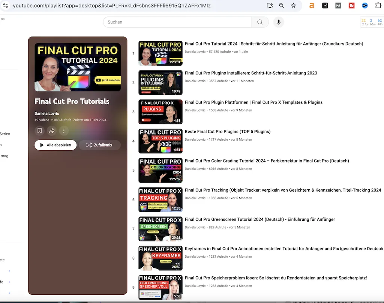Click the grey M extension icon
384x303 pixels.
point(338,5)
